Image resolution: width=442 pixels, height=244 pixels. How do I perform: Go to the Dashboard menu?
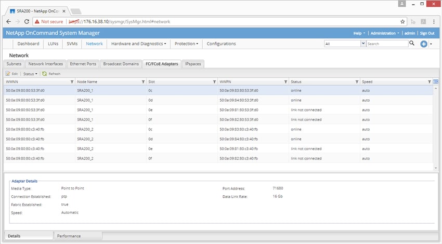[28, 44]
